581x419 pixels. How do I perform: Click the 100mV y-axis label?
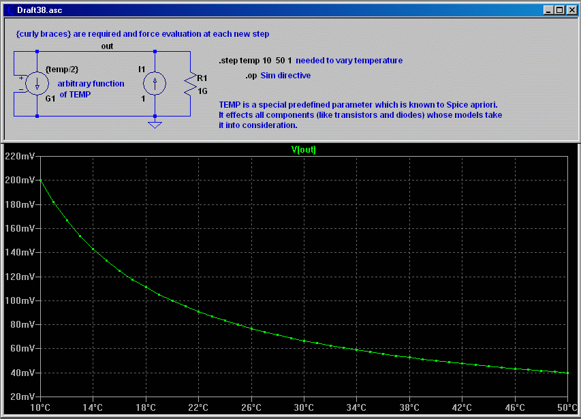click(x=19, y=300)
